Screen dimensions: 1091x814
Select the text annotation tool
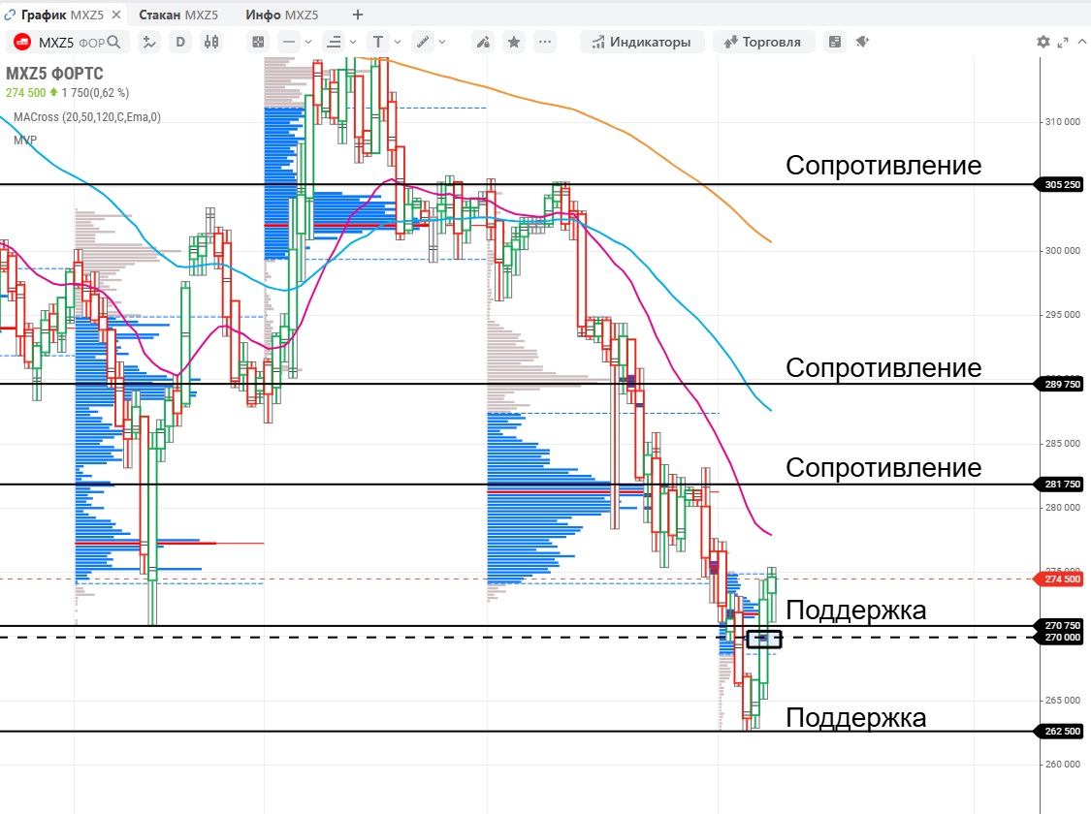click(x=377, y=42)
